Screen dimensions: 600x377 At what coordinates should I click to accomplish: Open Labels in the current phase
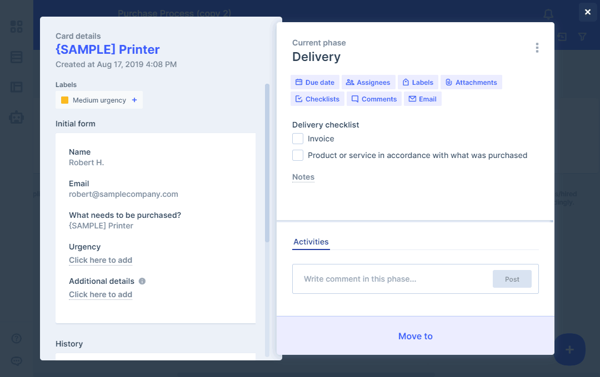pyautogui.click(x=417, y=83)
